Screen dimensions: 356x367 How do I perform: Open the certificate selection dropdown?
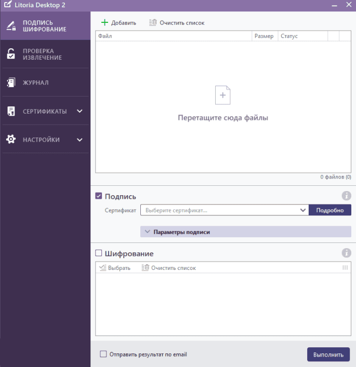tap(303, 210)
